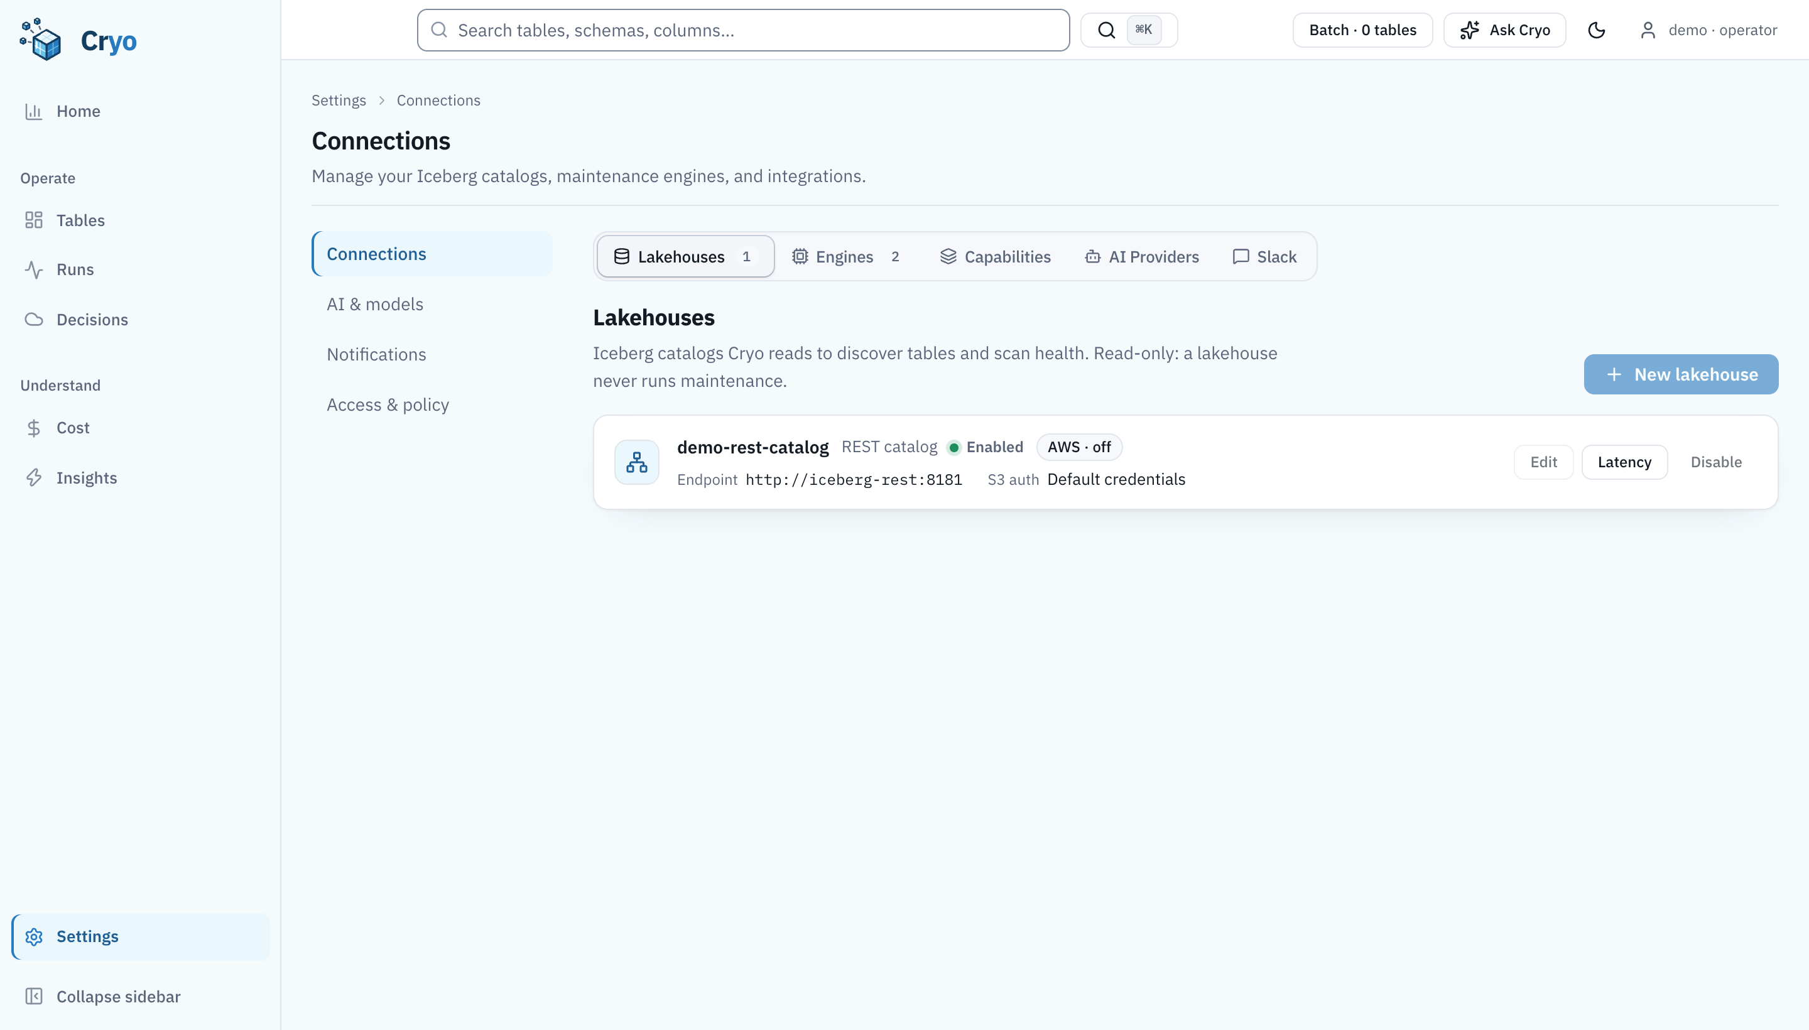The image size is (1809, 1030).
Task: Click the Settings breadcrumb link
Action: coord(339,100)
